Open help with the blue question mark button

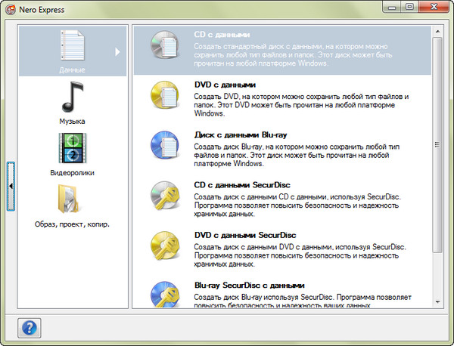pyautogui.click(x=33, y=329)
